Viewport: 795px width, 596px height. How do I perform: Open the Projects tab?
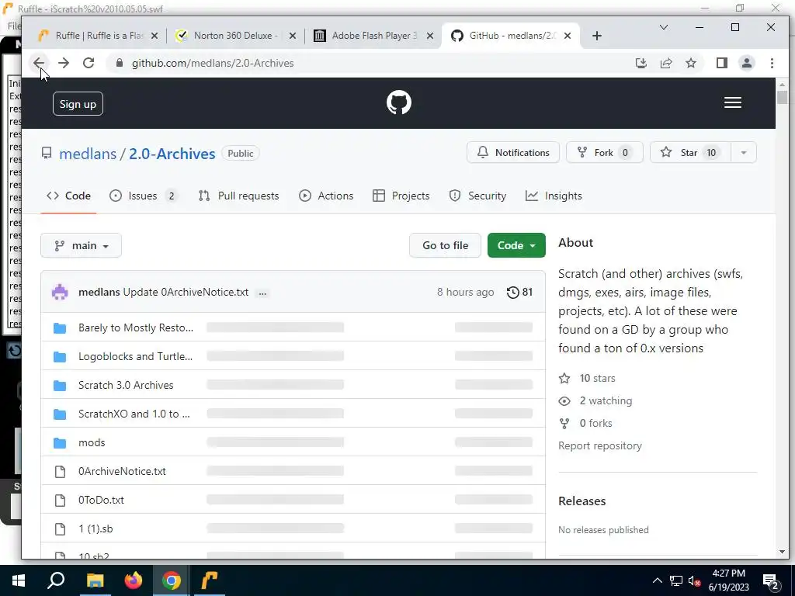point(401,196)
